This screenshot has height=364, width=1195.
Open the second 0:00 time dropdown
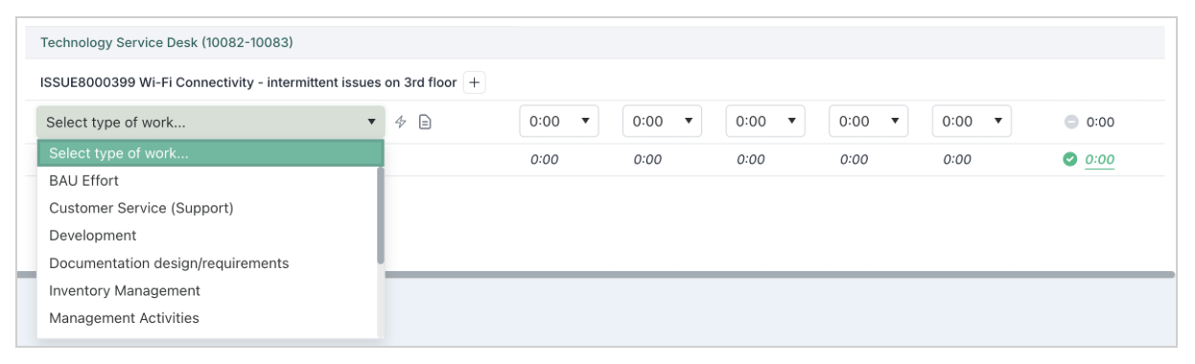(662, 122)
